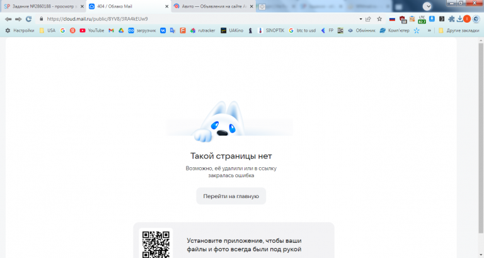Open the red extension with badge 10
The height and width of the screenshot is (258, 484).
(403, 20)
